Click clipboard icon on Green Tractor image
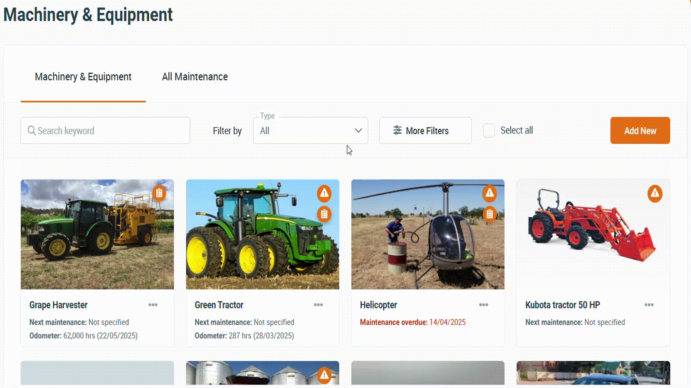Screen dimensions: 691x388 [x=324, y=214]
